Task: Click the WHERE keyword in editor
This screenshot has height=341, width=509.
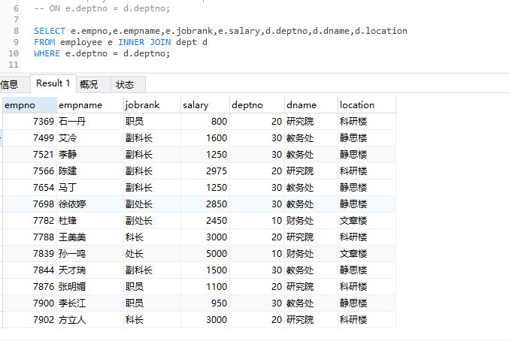Action: pyautogui.click(x=47, y=54)
